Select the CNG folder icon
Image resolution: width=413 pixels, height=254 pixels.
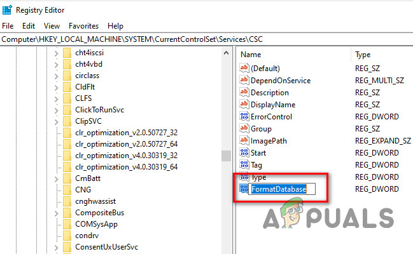coord(67,190)
